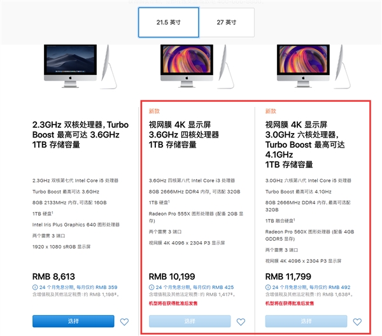This screenshot has width=382, height=336.
Task: Favorite the RMB 10,199 iMac with heart icon
Action: click(241, 321)
